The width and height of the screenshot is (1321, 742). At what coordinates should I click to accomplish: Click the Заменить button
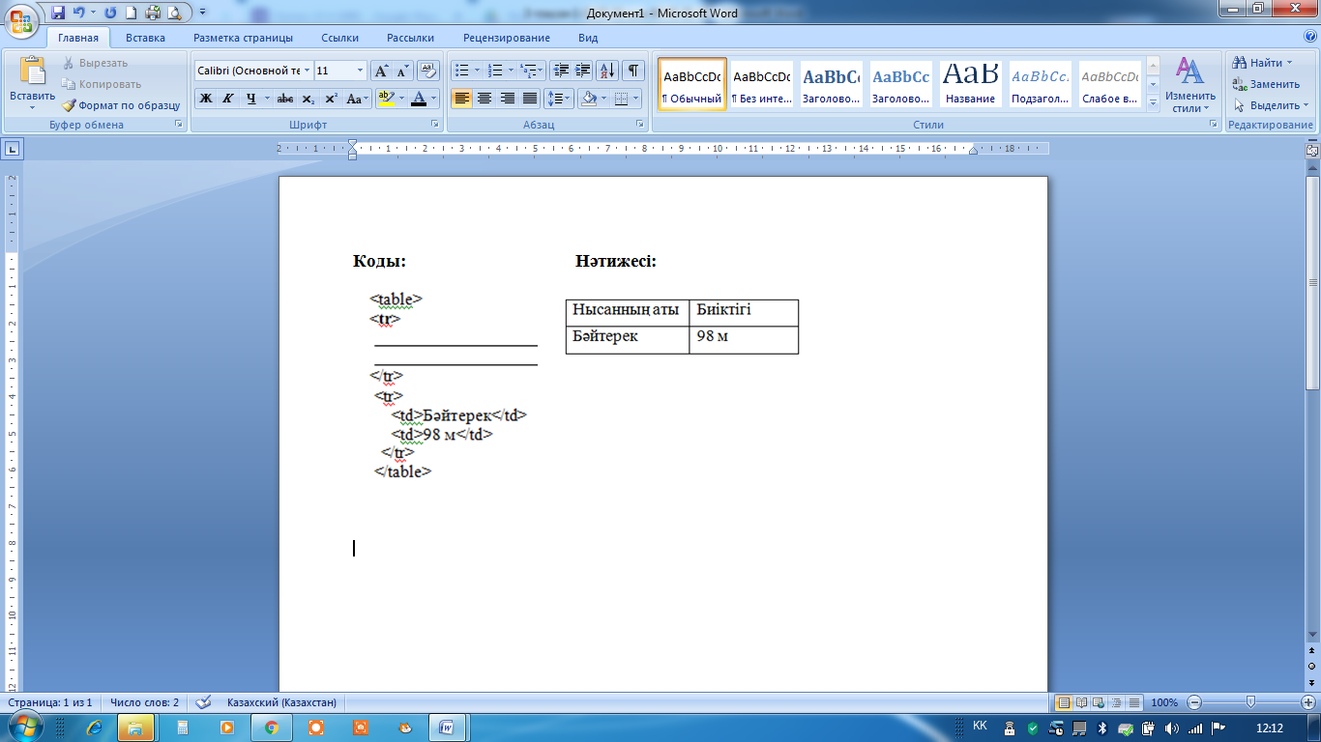pyautogui.click(x=1266, y=84)
